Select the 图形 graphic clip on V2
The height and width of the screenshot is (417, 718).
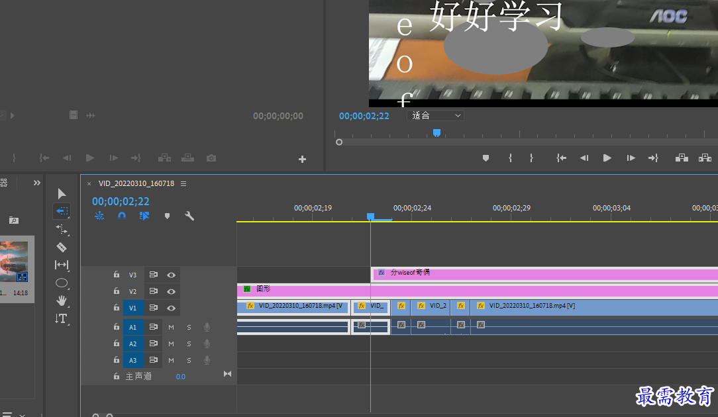[x=477, y=290]
